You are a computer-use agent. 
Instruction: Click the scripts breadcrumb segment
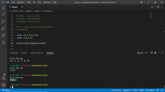coord(37,11)
